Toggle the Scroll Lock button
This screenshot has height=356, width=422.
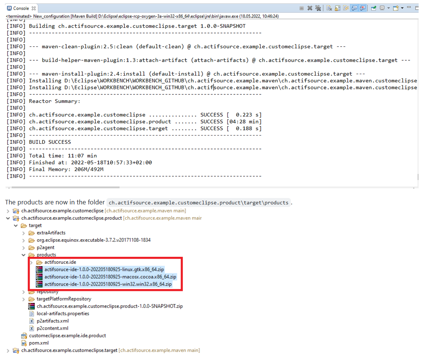(337, 8)
